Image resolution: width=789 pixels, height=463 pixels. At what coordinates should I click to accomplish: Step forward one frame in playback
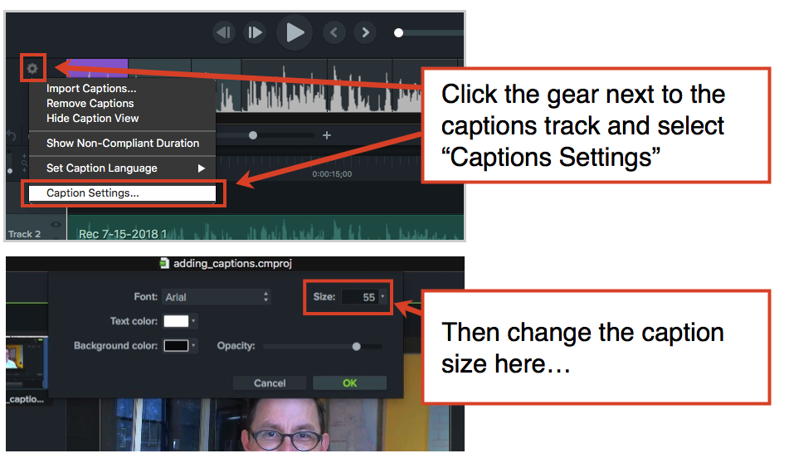click(255, 32)
